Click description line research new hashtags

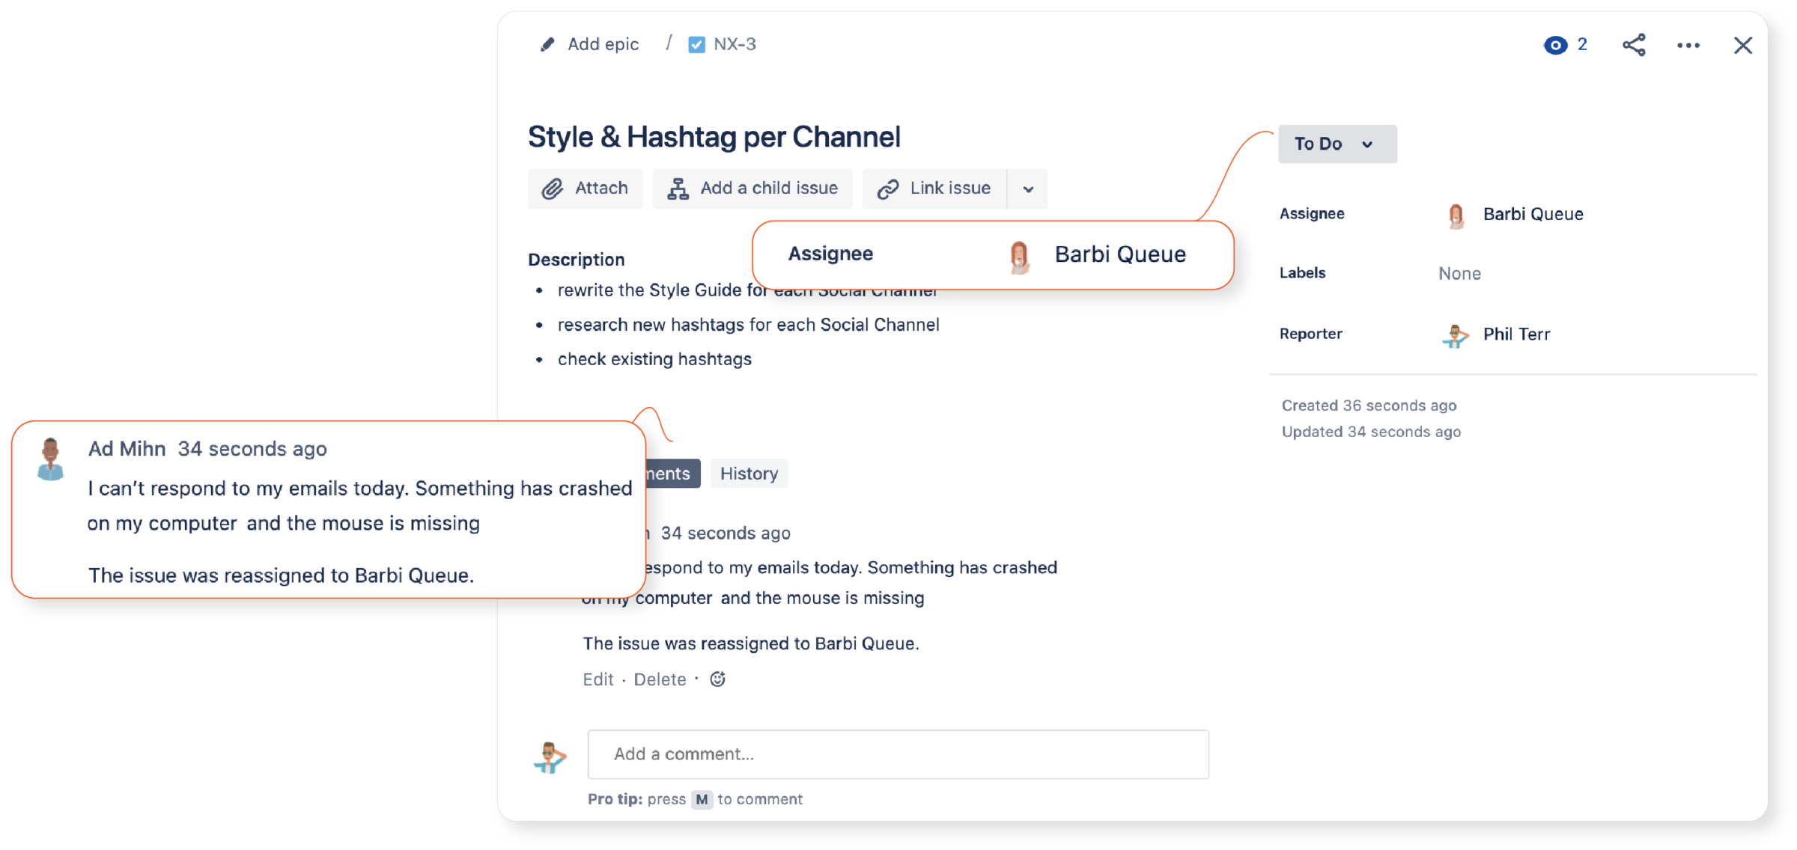[x=748, y=325]
